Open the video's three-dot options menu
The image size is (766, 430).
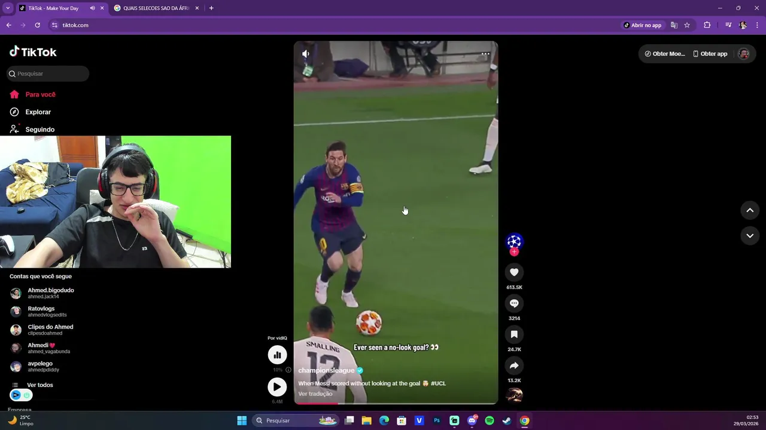coord(485,54)
